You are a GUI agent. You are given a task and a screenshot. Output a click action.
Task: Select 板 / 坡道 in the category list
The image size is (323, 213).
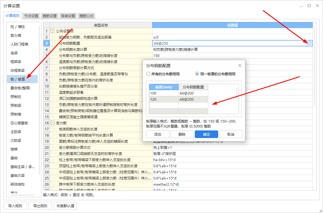point(22,79)
